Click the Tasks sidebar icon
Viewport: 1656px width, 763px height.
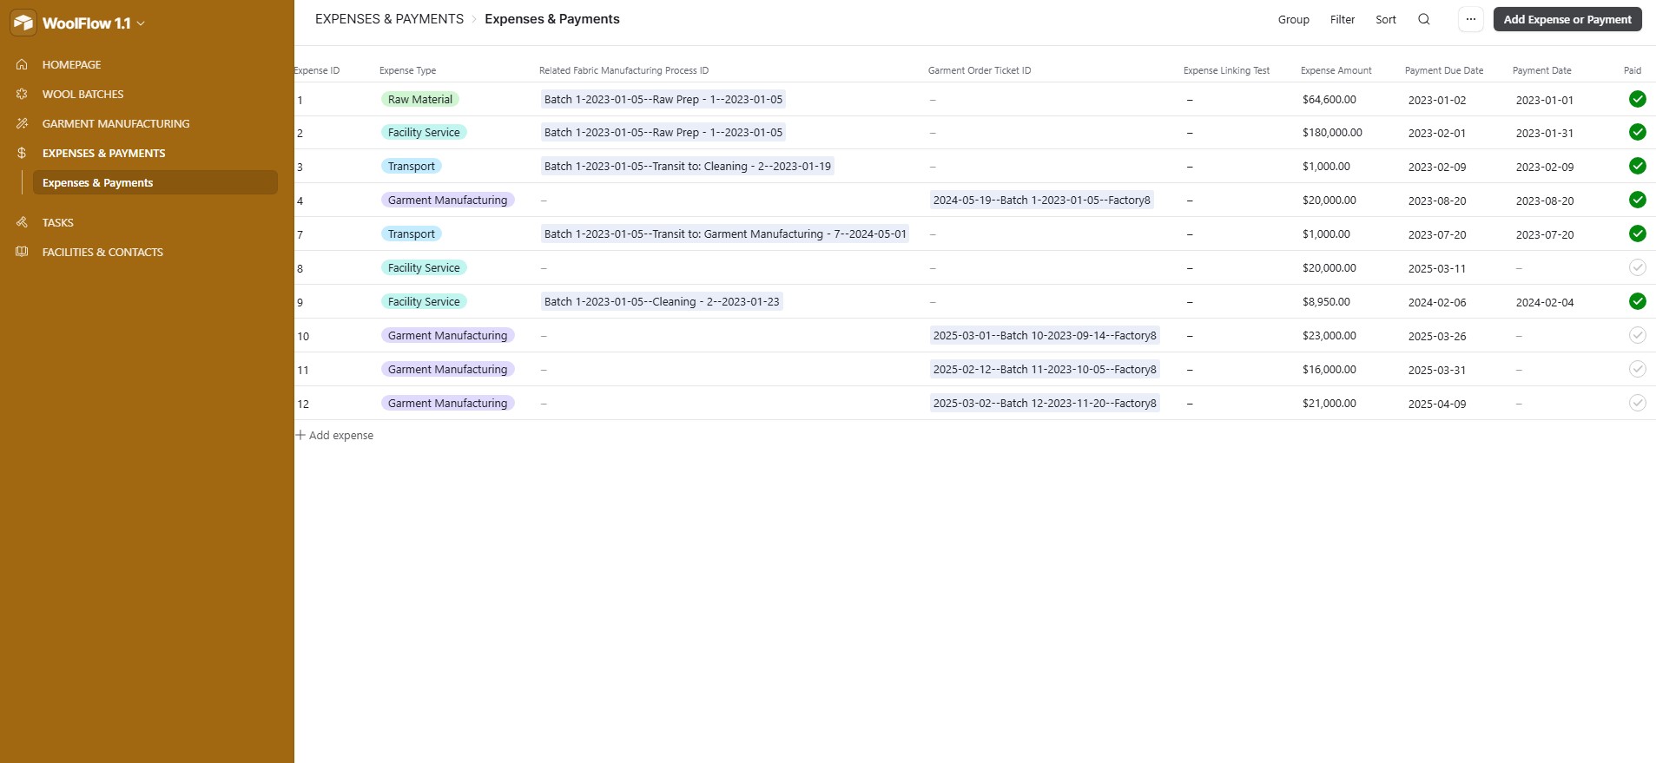pos(22,222)
